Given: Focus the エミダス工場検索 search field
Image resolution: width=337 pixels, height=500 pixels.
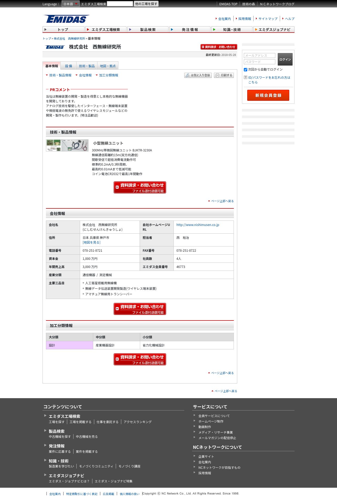Looking at the screenshot, I should [120, 4].
